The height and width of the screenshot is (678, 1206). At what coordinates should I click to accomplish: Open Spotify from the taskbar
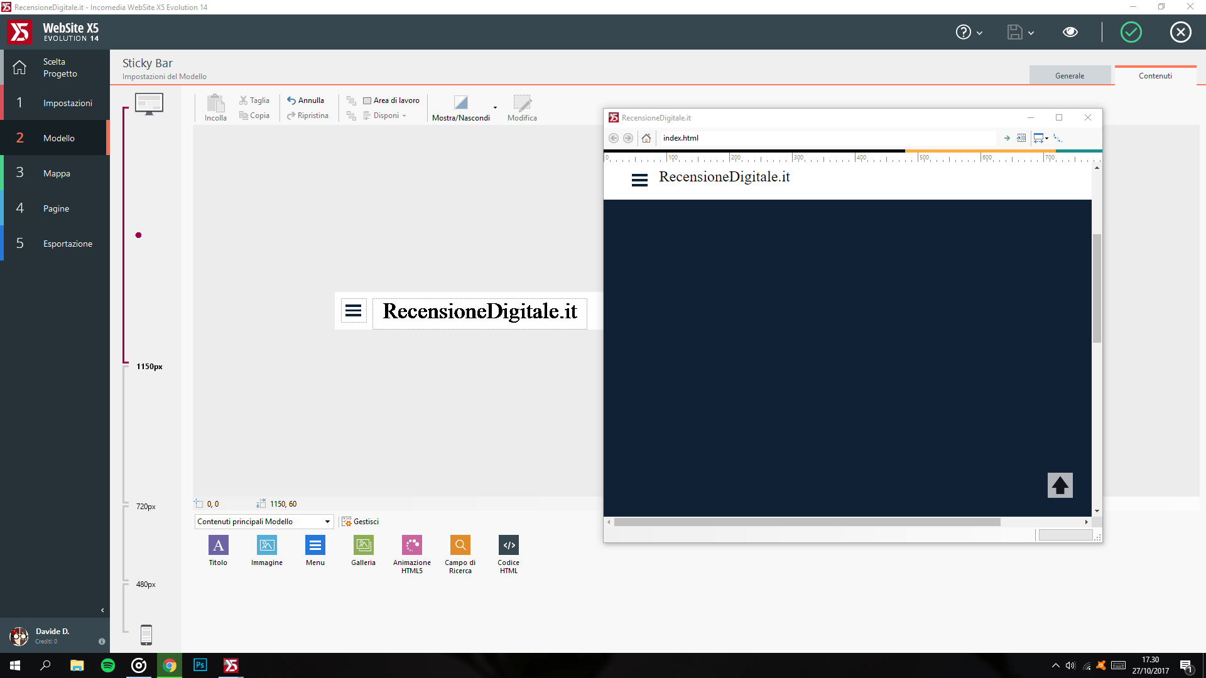108,665
